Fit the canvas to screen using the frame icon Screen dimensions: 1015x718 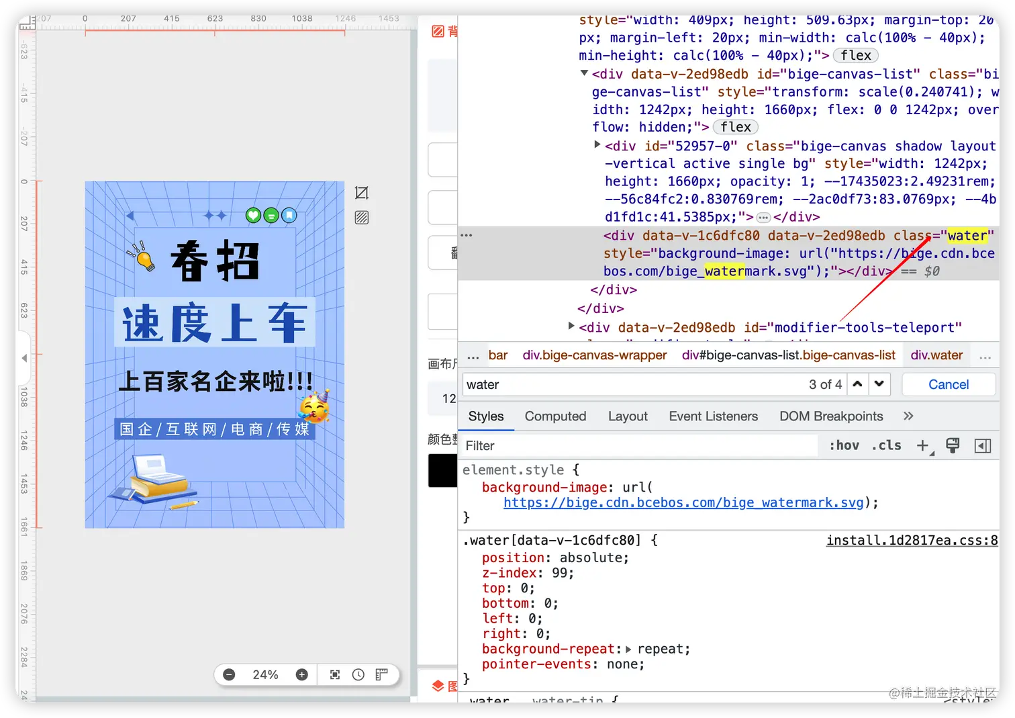point(335,674)
